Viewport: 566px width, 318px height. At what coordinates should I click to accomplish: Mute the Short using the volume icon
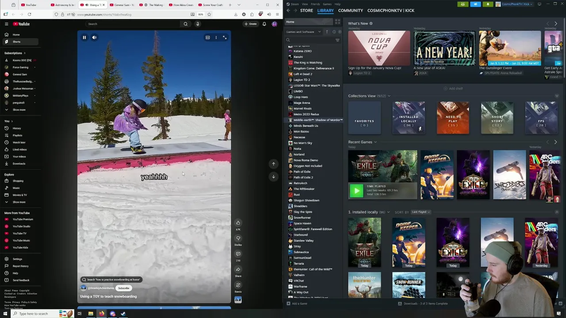(x=94, y=38)
